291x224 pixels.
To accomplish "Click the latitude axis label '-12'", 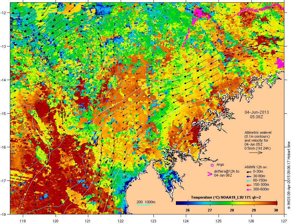I will point(3,13).
